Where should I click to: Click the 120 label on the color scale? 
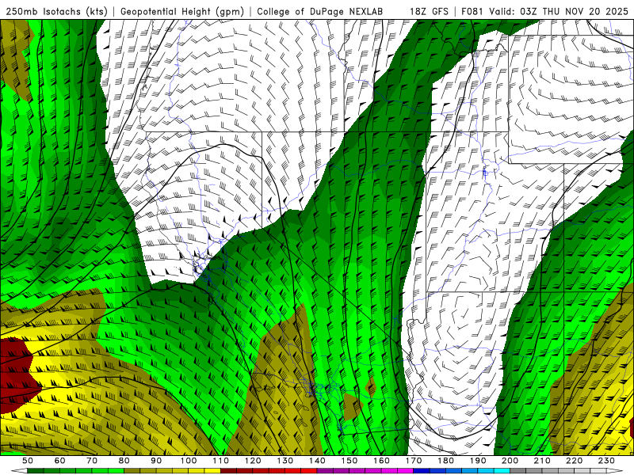[253, 461]
